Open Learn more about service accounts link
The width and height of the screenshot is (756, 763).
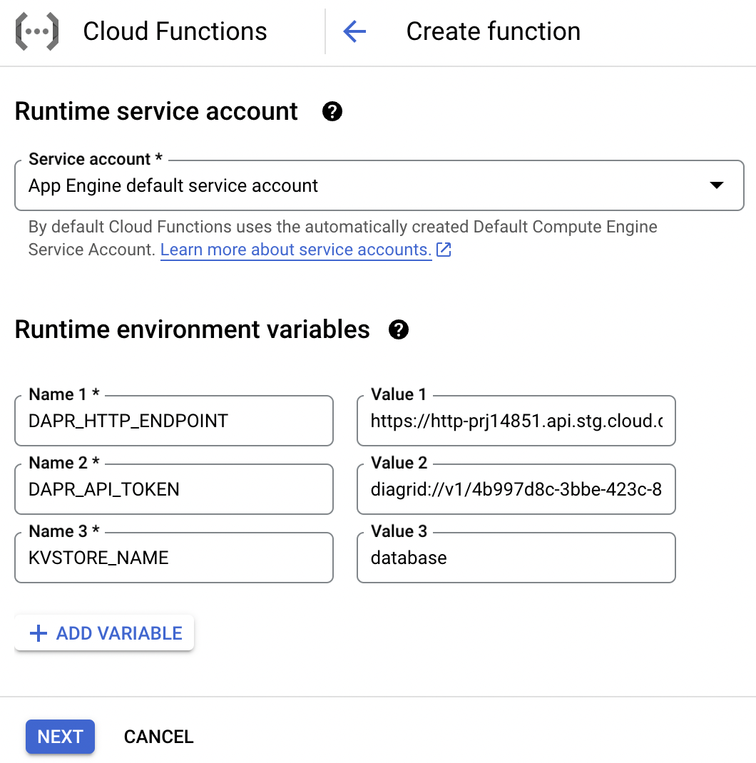pos(295,250)
